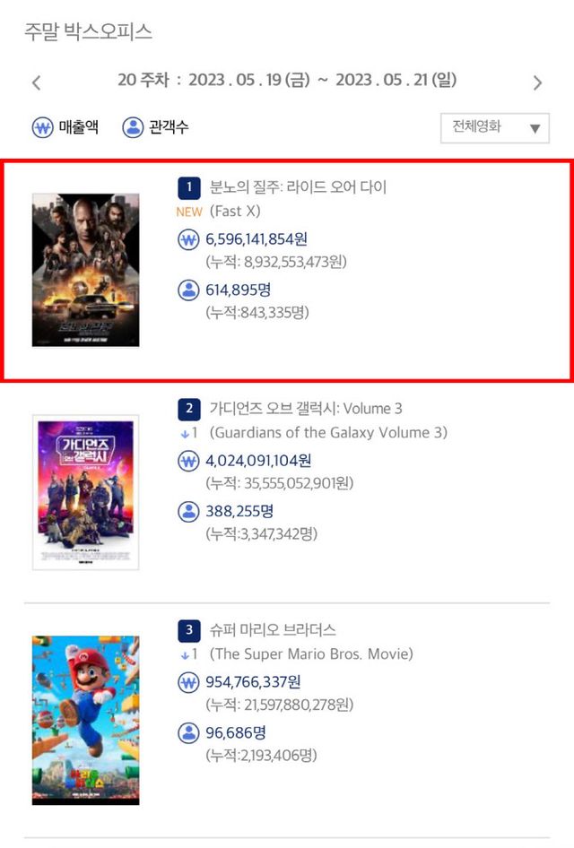Click the dropdown arrow beside 전체영화
Image resolution: width=574 pixels, height=848 pixels.
(x=535, y=129)
